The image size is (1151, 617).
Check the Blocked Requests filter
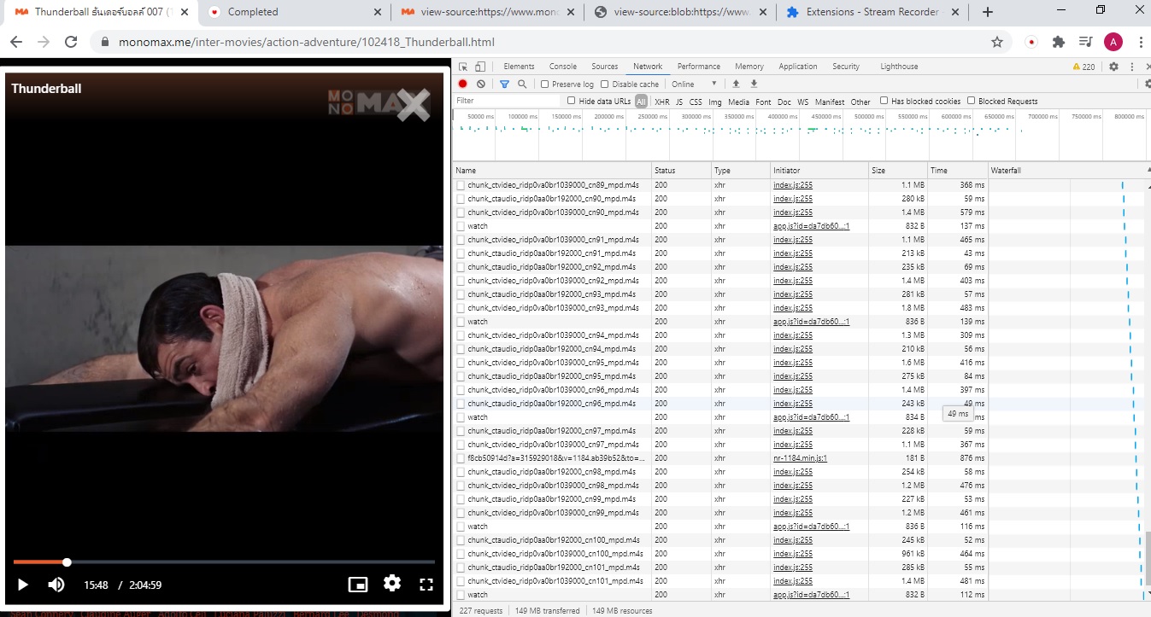[972, 101]
